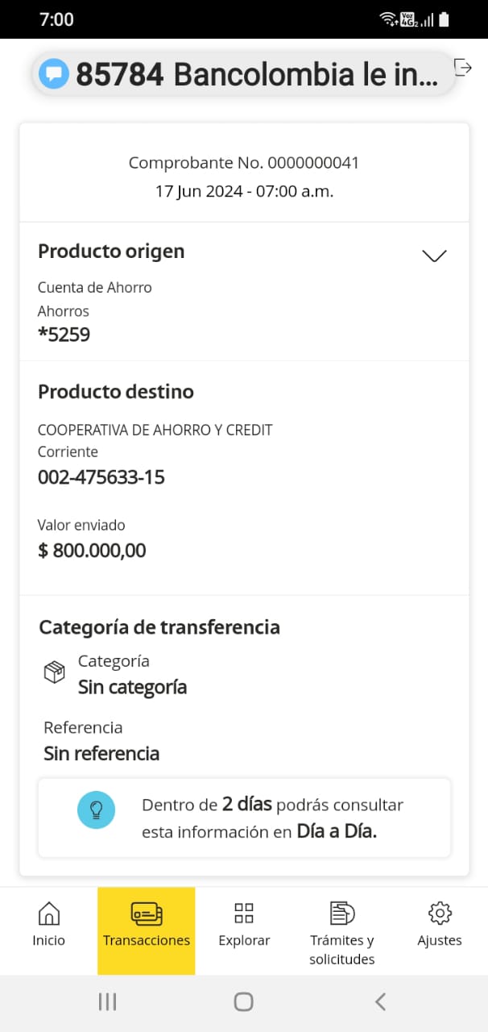Tap the lightbulb tip icon
This screenshot has width=488, height=1032.
click(x=96, y=809)
